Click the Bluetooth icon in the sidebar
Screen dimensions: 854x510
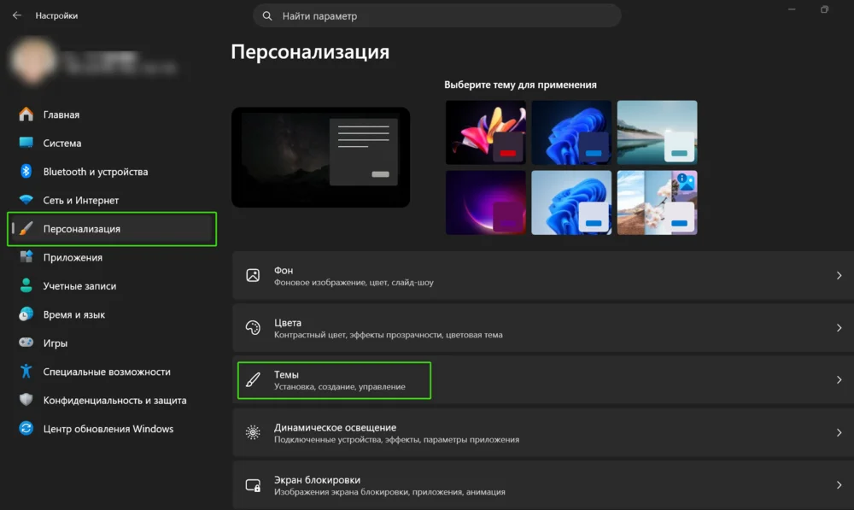[26, 171]
